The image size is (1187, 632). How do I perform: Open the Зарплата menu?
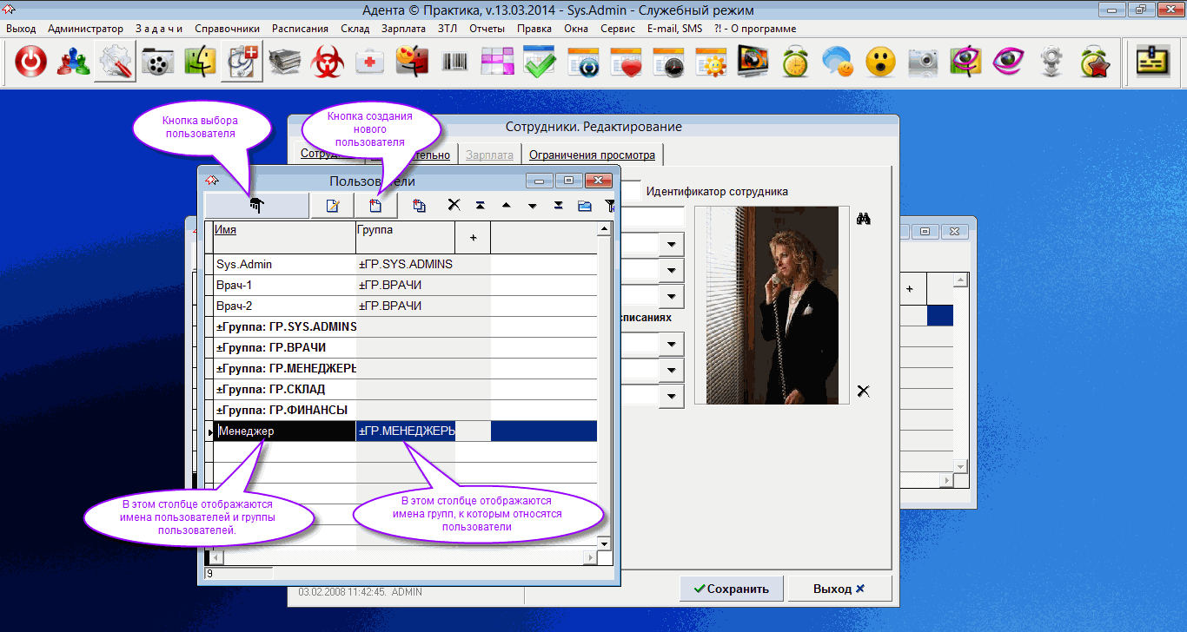403,29
